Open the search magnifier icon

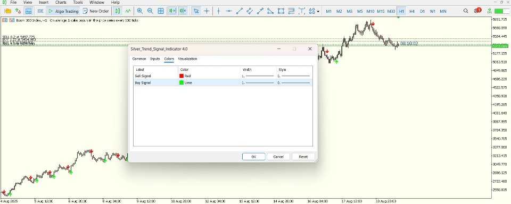point(466,11)
